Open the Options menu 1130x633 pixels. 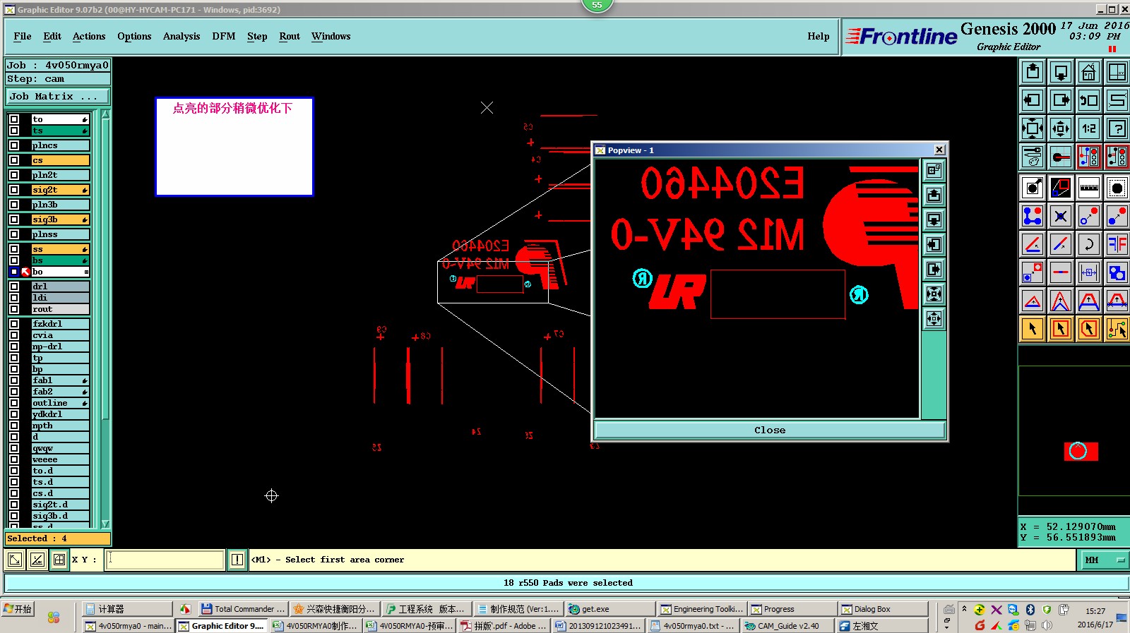pos(134,36)
